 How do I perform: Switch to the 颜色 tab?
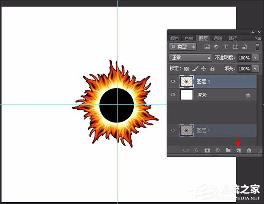[174, 38]
